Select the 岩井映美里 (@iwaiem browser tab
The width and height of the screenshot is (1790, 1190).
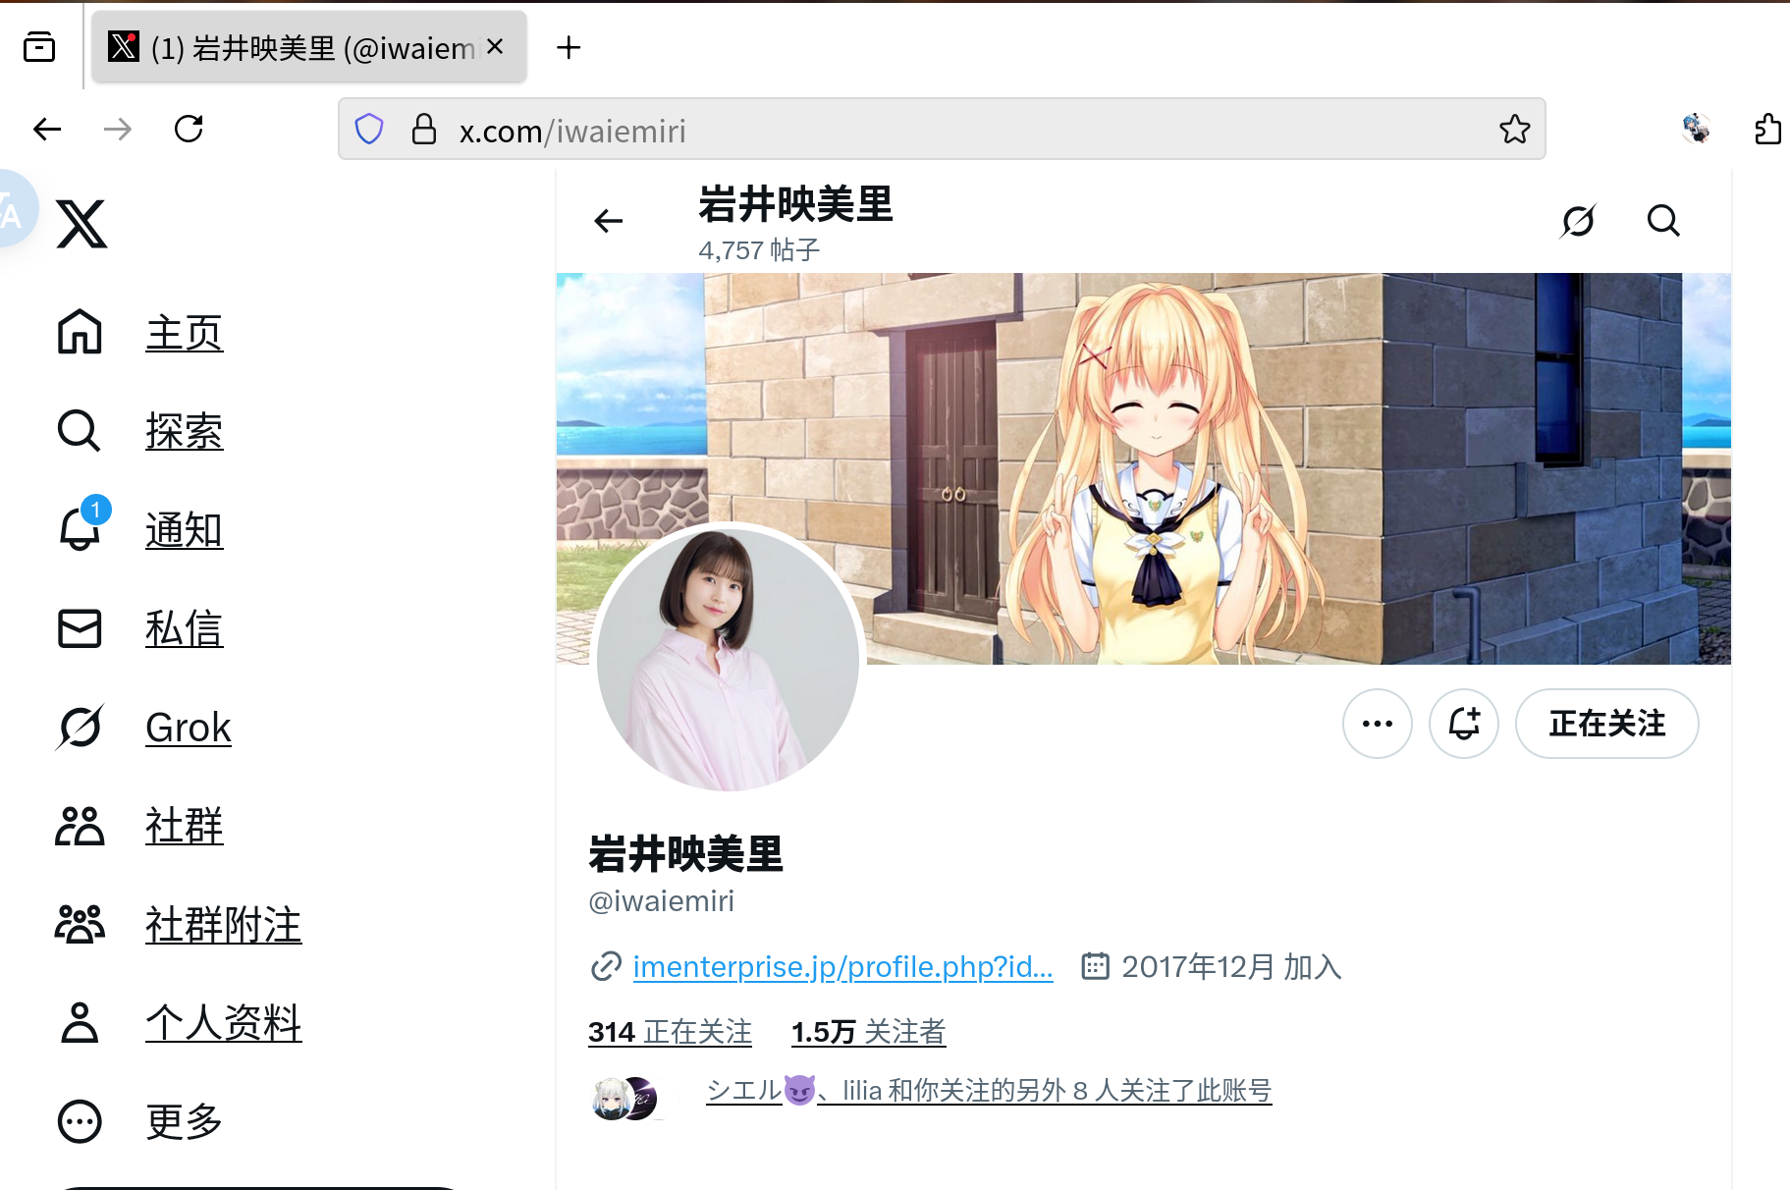tap(309, 47)
